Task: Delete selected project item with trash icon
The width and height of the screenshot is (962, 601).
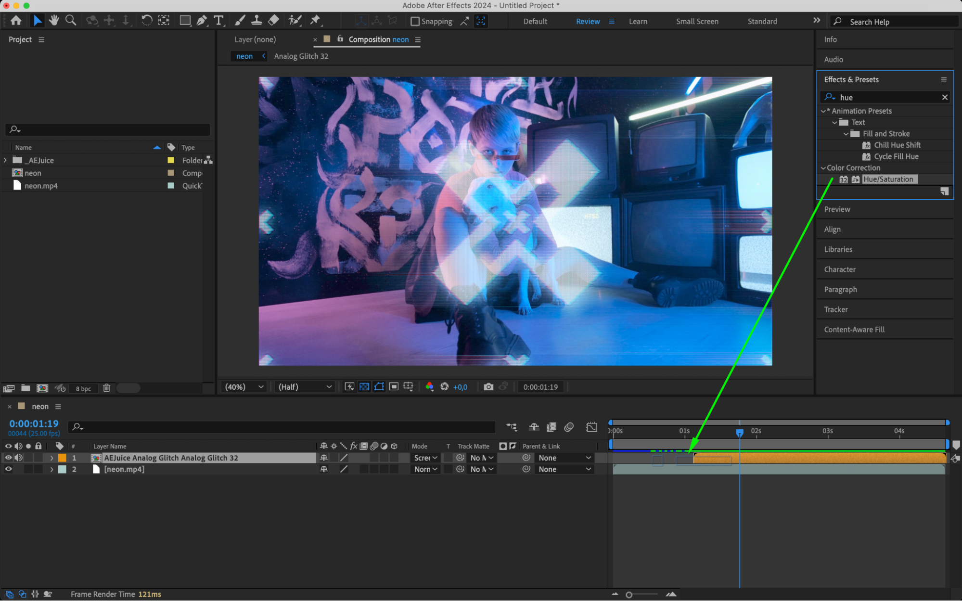Action: (107, 388)
